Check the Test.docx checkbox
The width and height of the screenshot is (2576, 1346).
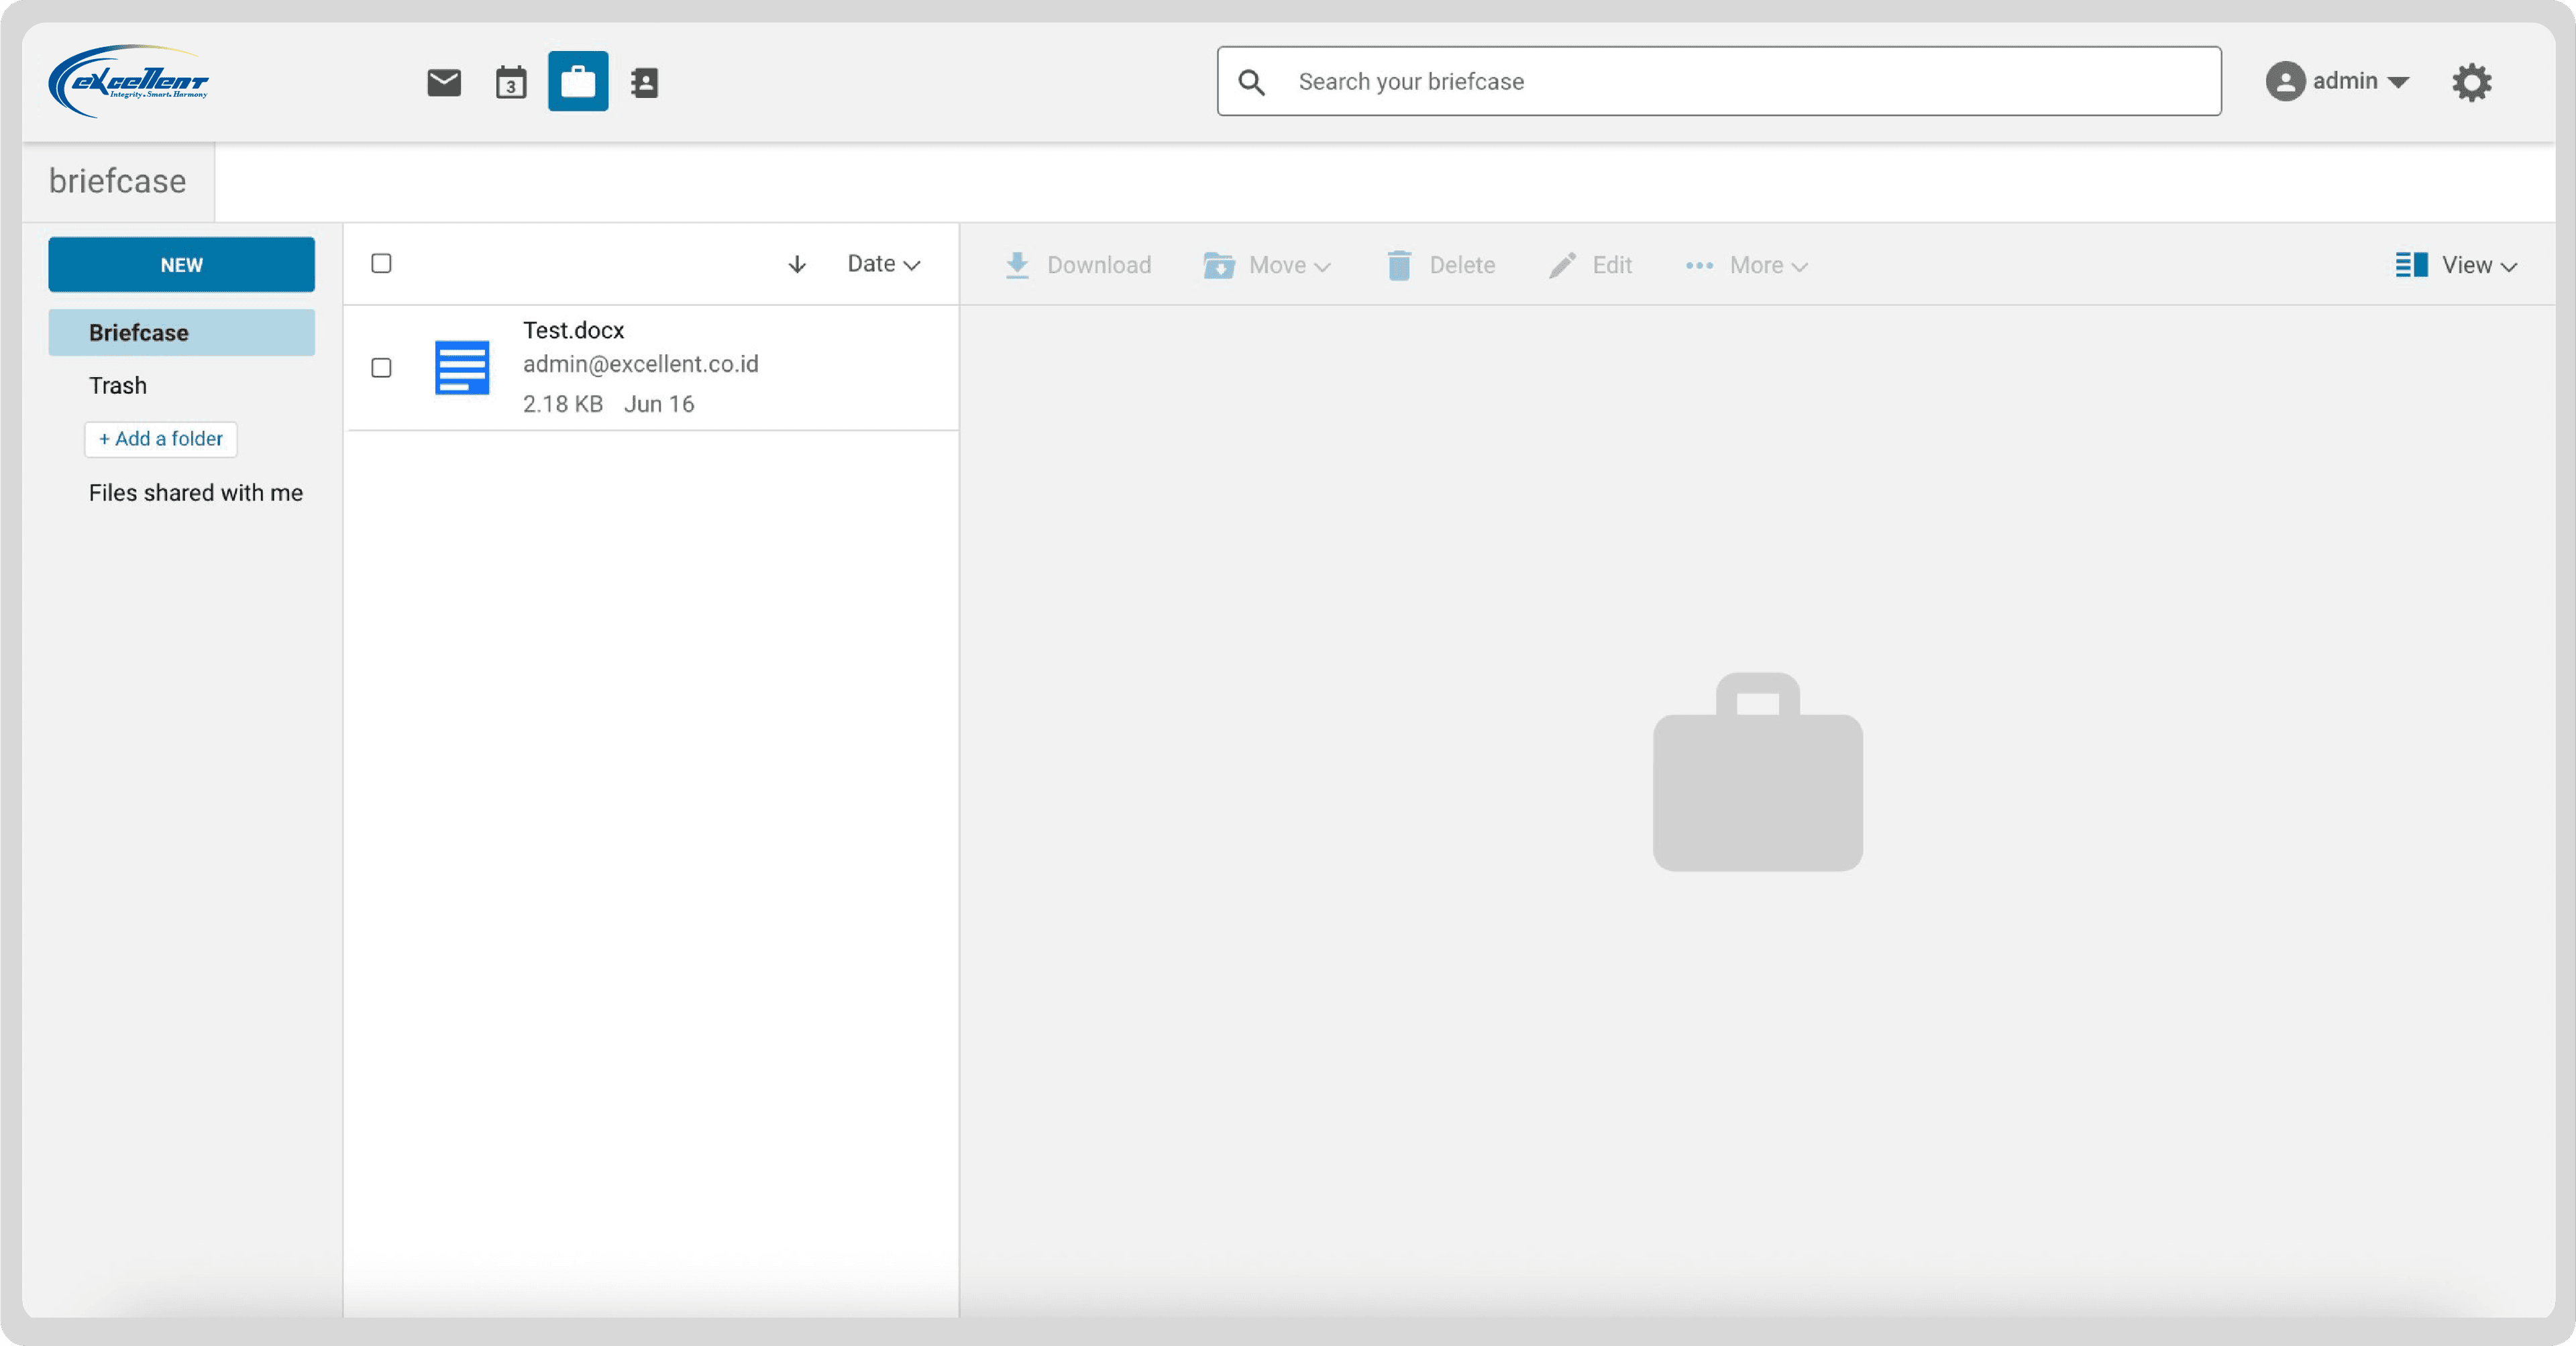coord(381,368)
